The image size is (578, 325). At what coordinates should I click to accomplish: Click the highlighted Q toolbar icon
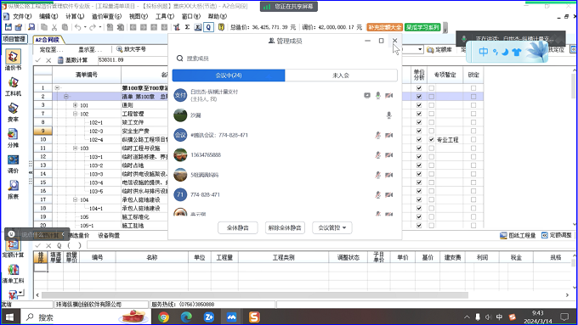coord(208,27)
